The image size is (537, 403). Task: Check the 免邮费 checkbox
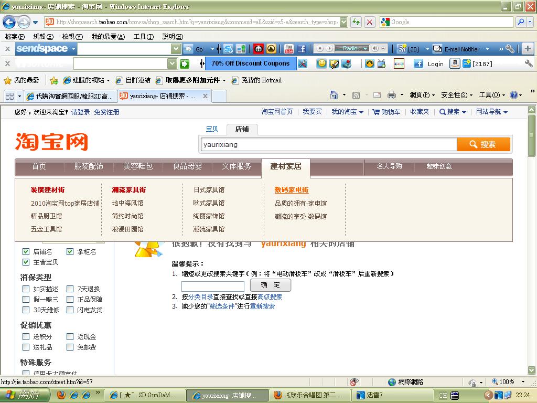(70, 347)
